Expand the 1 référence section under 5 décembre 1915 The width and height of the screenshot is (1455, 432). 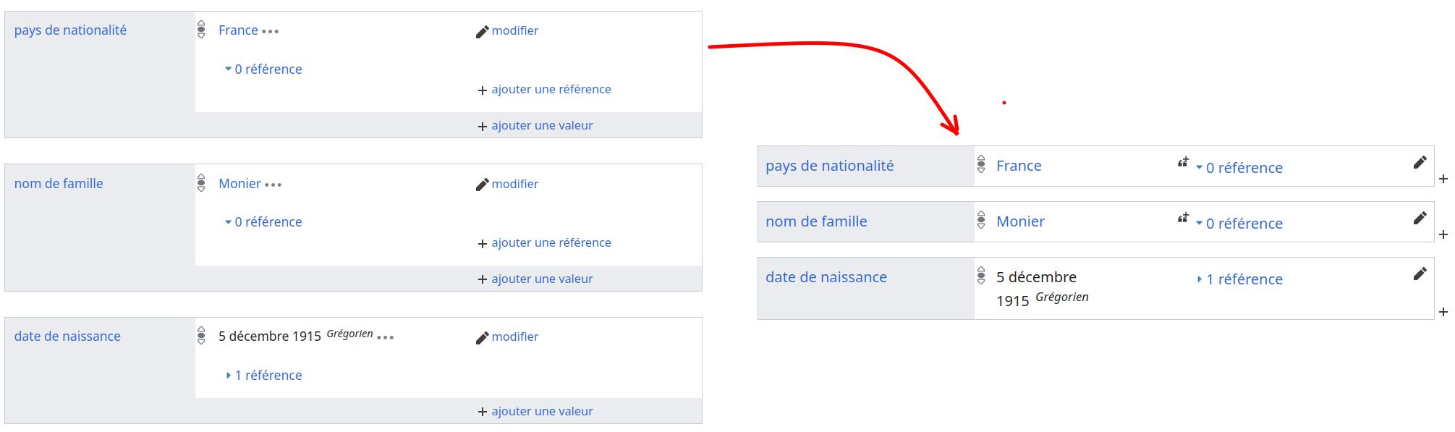[263, 376]
